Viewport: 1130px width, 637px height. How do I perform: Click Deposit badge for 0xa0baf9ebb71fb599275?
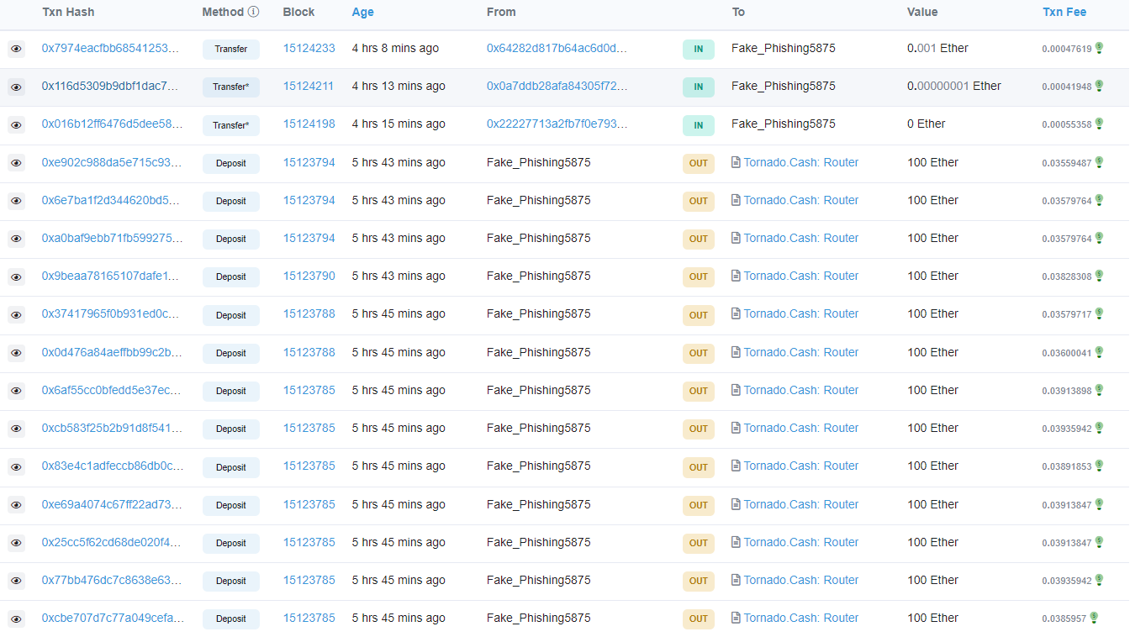point(231,239)
